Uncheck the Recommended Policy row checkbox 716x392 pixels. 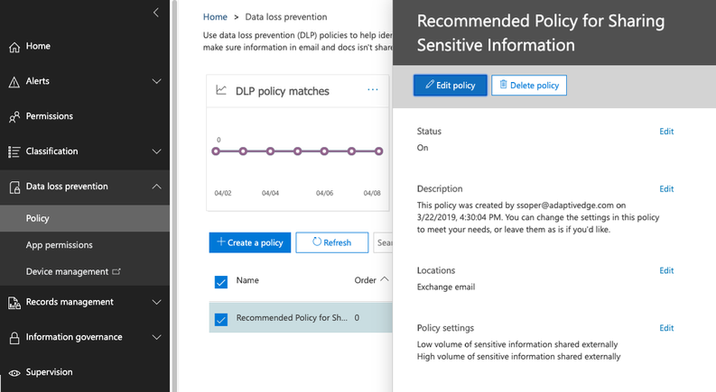click(221, 320)
